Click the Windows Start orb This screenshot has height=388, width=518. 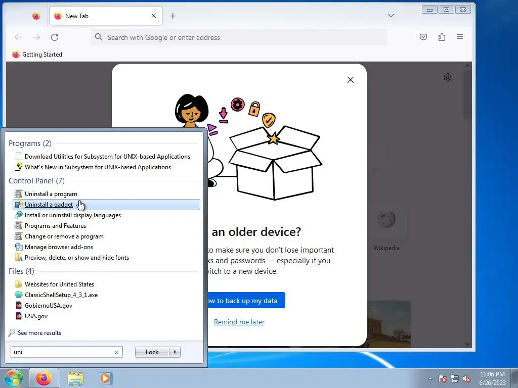click(x=14, y=378)
